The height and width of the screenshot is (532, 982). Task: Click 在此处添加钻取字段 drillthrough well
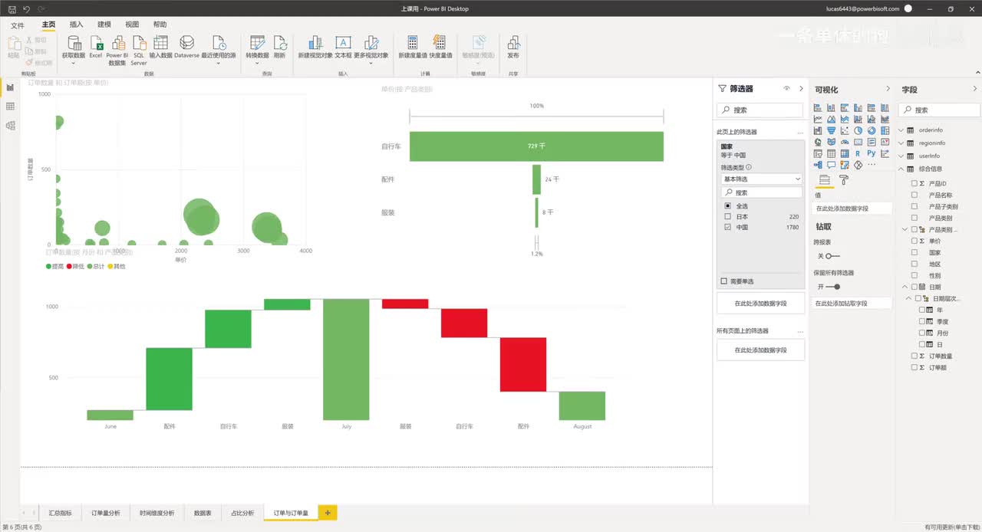852,304
